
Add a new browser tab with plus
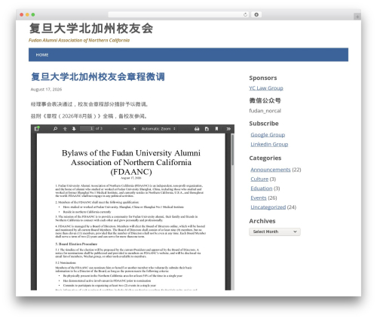357,17
